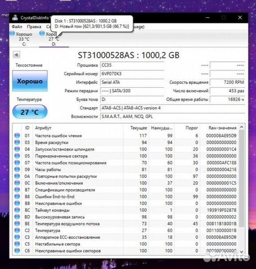The width and height of the screenshot is (256, 269).
Task: Click status icon for 05 Переназначенные сектора
Action: tap(17, 156)
